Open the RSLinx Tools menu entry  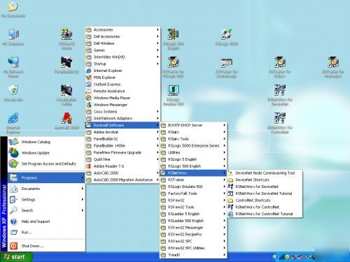[x=193, y=139]
